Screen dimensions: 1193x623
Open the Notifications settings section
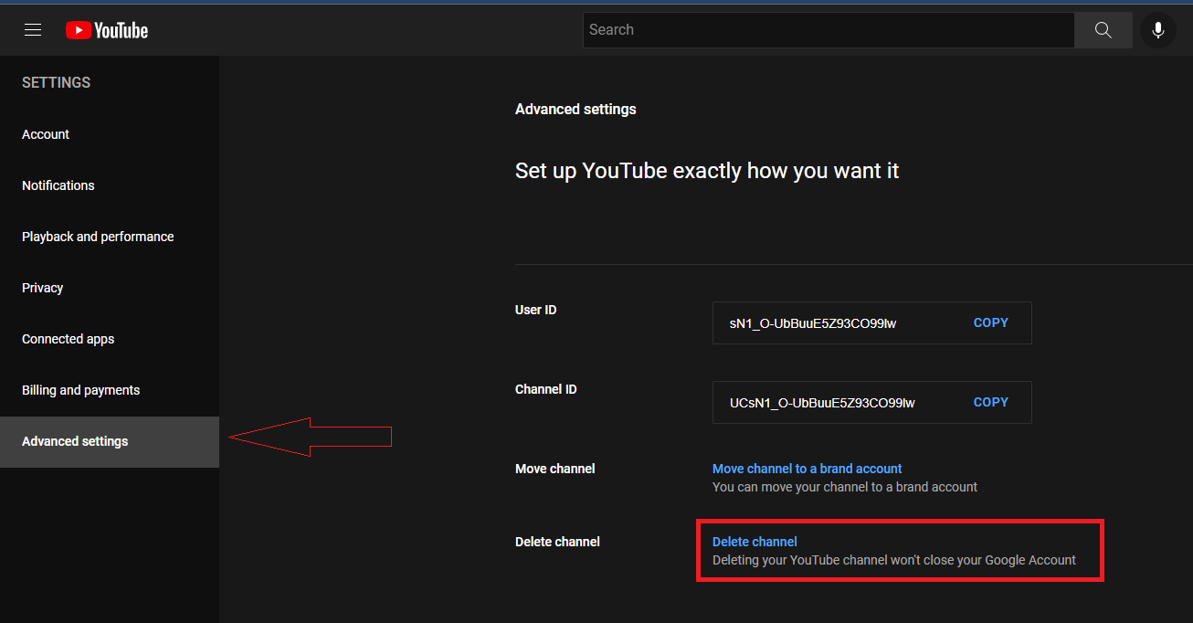pyautogui.click(x=110, y=185)
